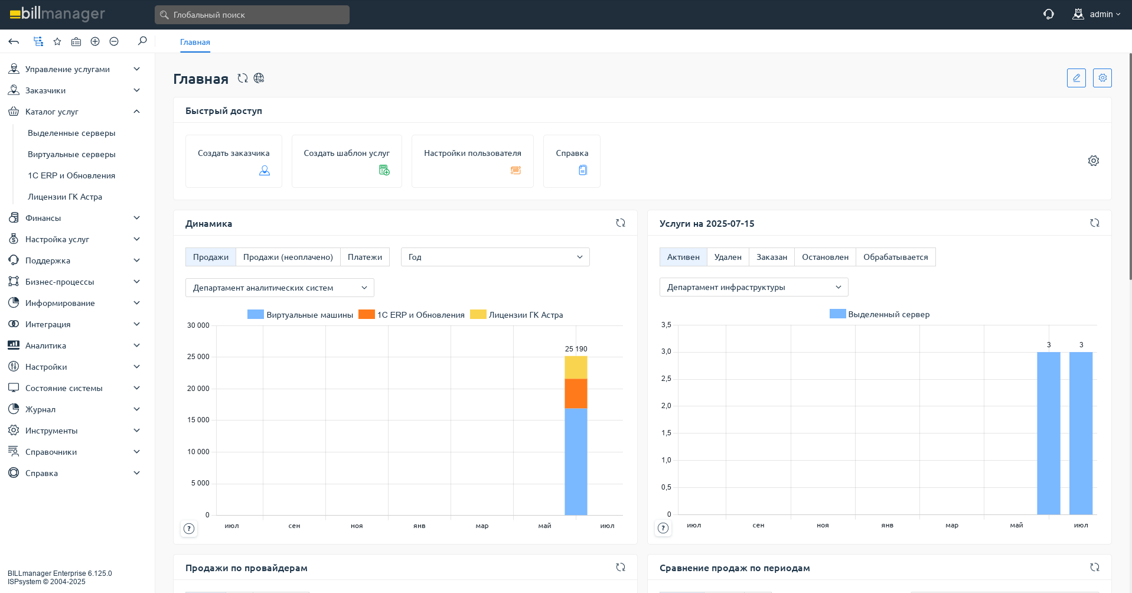
Task: Open the Год period dropdown
Action: [495, 257]
